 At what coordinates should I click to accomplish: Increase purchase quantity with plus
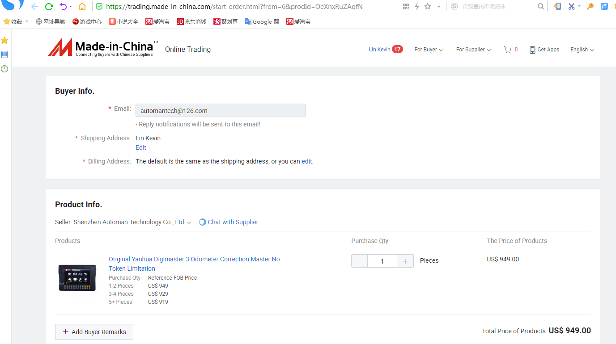405,261
